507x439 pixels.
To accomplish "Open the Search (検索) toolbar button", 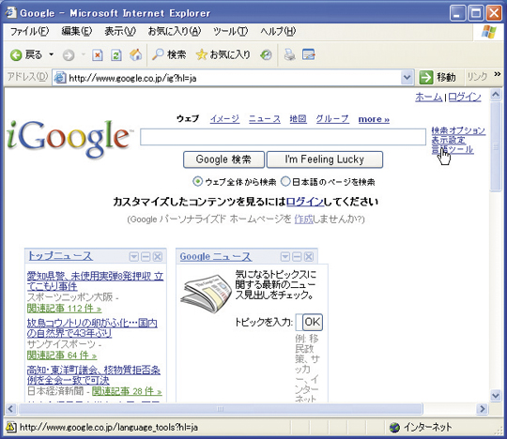I will pyautogui.click(x=169, y=54).
